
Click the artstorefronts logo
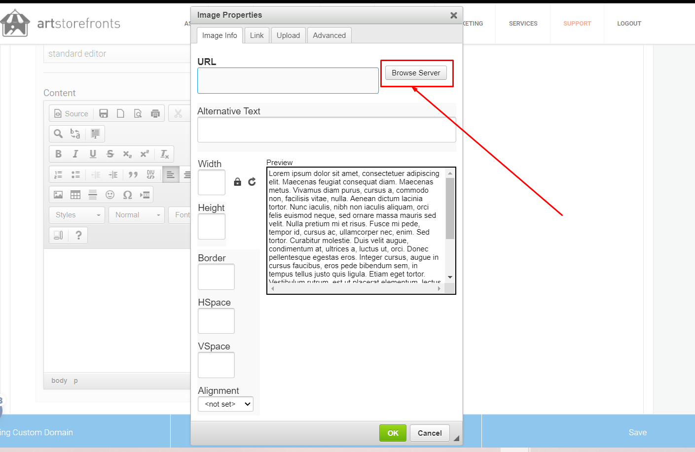[61, 23]
